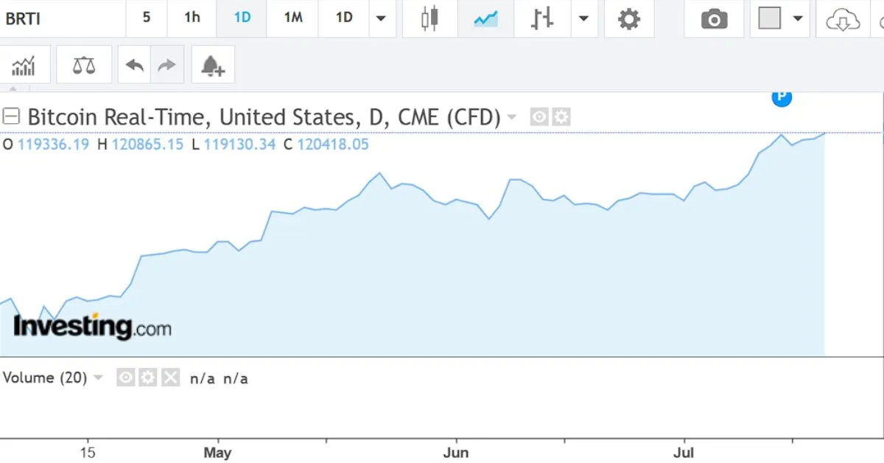
Task: Select the area line chart style
Action: pyautogui.click(x=485, y=18)
